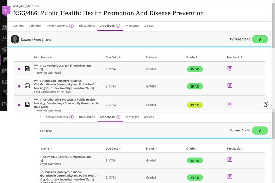
Task: Open Groups tab in lower duplicated view
Action: pyautogui.click(x=149, y=117)
